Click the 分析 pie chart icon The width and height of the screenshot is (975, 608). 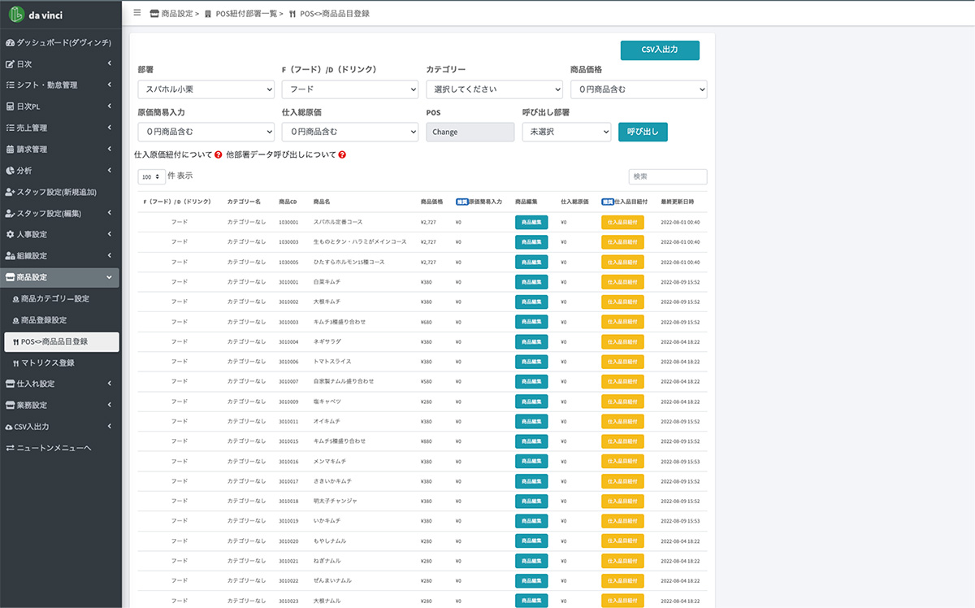(x=10, y=171)
